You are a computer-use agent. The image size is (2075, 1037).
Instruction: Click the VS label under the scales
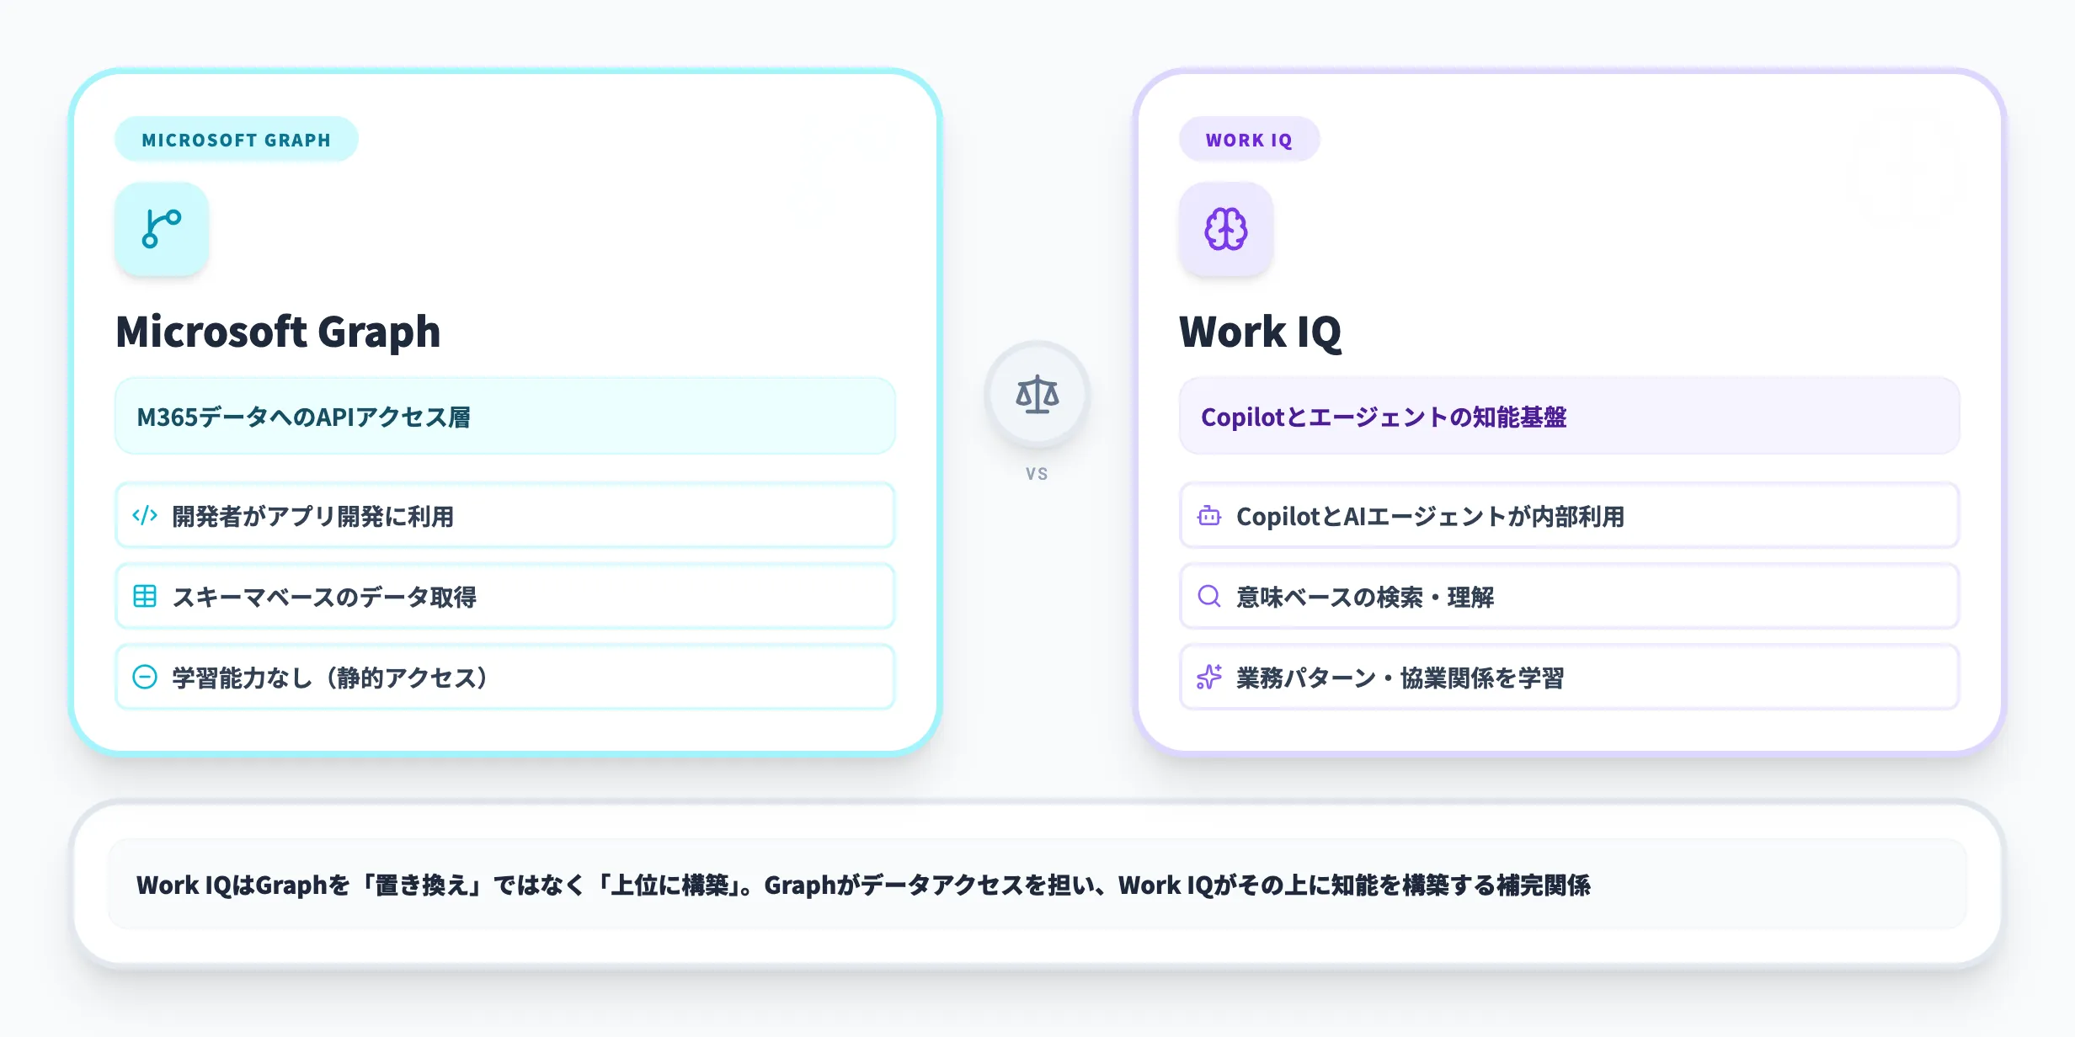coord(1037,473)
